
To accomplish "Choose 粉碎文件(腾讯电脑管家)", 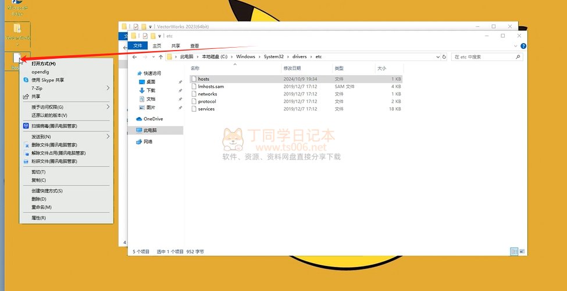I will (x=66, y=161).
